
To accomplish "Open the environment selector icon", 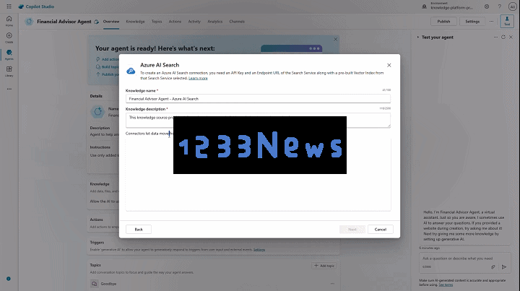I will tap(424, 6).
